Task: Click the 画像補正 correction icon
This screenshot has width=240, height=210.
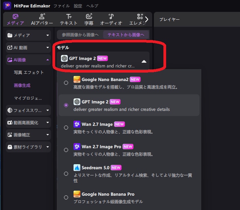Action: [10, 135]
